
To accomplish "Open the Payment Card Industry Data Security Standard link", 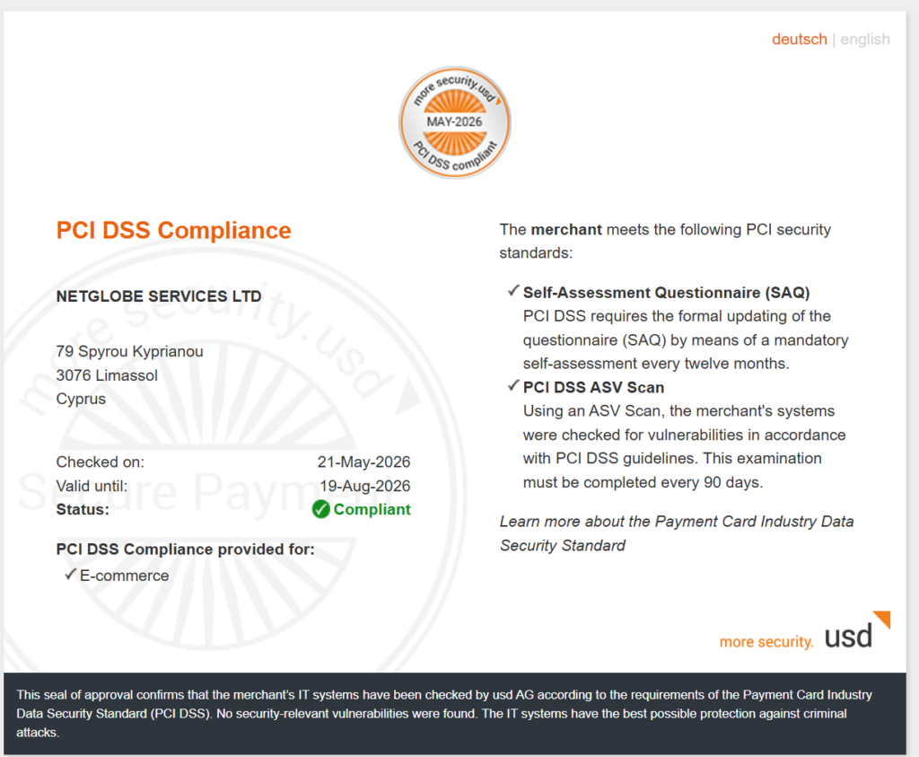I will pyautogui.click(x=677, y=533).
